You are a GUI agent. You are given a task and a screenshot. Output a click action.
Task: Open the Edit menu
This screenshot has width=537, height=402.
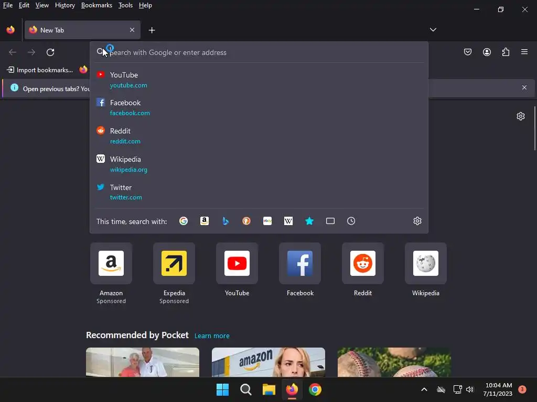pos(24,5)
